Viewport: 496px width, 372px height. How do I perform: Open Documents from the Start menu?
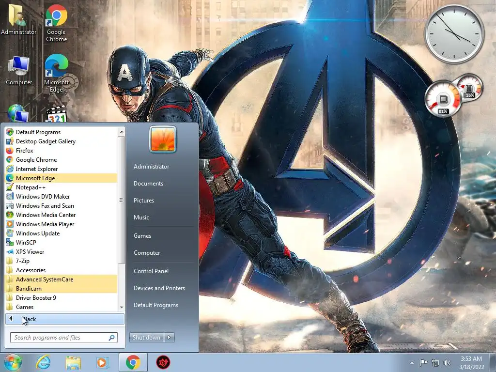coord(148,184)
